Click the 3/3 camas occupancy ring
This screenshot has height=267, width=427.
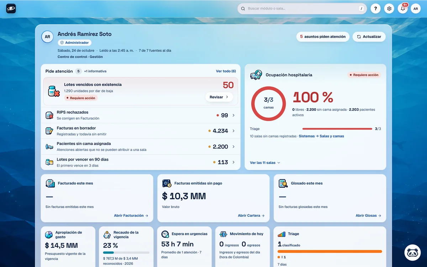tap(269, 104)
